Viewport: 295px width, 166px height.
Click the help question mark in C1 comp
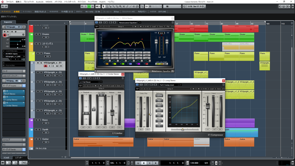(224, 89)
